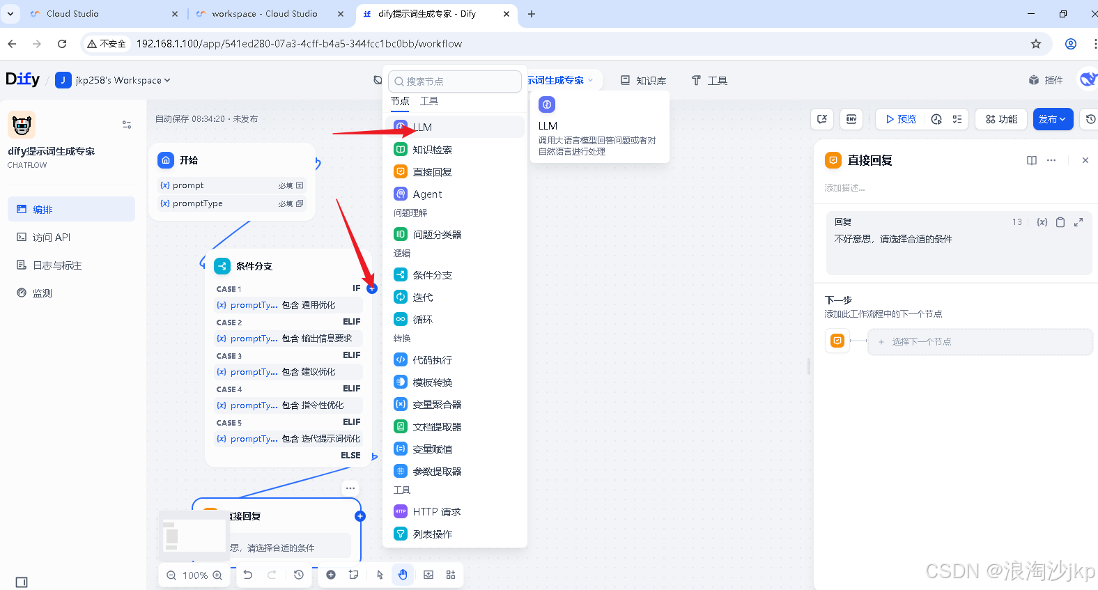Select the 参数提取器 node
The height and width of the screenshot is (590, 1098).
pos(454,471)
